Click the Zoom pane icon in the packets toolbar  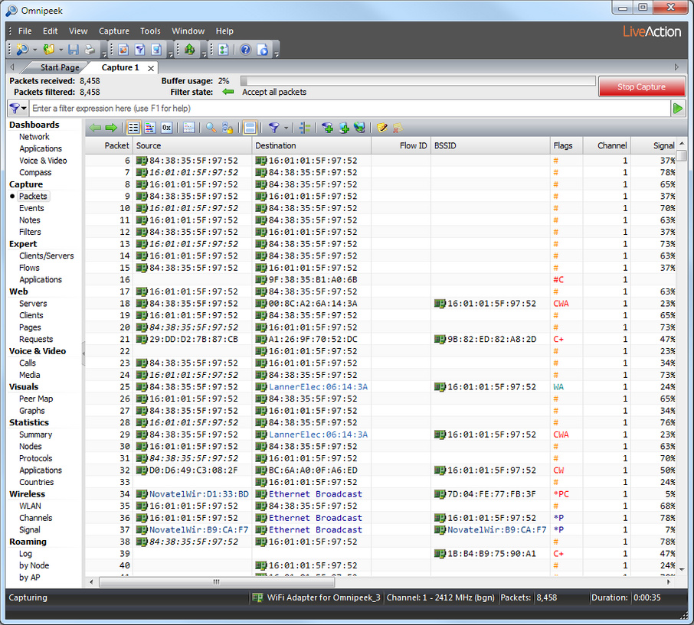[189, 129]
